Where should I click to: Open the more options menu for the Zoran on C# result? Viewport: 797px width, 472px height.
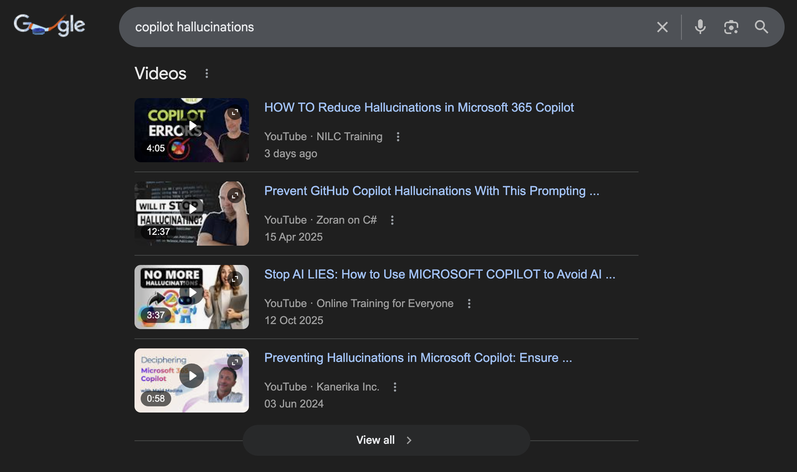[x=392, y=220]
